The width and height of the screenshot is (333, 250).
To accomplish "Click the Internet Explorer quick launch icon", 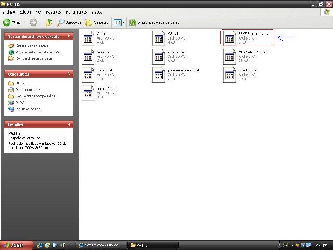I will pyautogui.click(x=47, y=245).
